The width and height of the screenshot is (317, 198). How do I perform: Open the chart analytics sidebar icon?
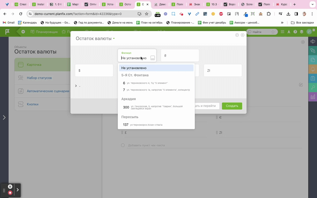point(313,97)
